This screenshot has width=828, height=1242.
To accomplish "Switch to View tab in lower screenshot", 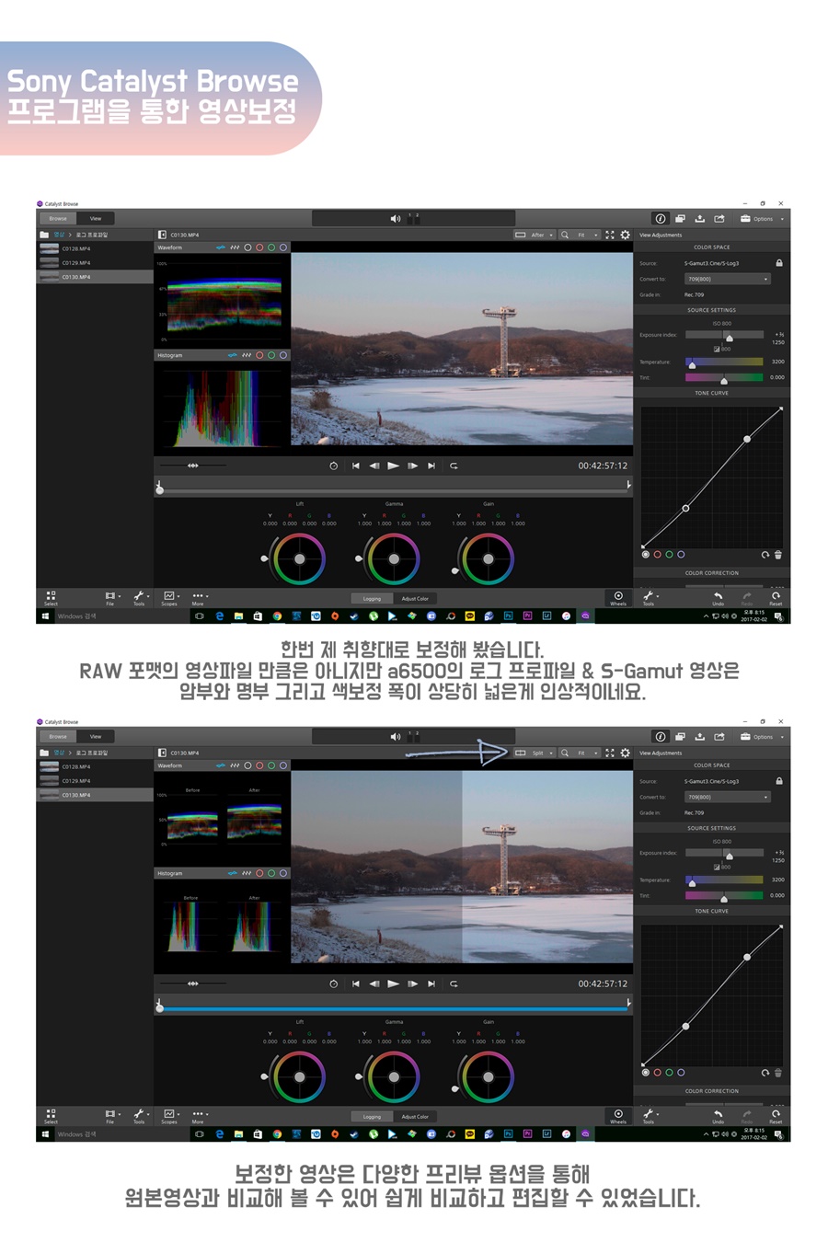I will 96,737.
